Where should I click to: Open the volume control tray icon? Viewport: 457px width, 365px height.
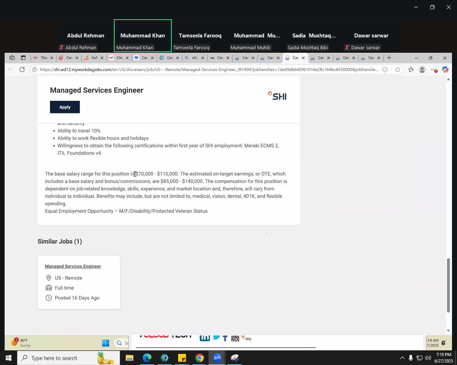click(x=428, y=358)
